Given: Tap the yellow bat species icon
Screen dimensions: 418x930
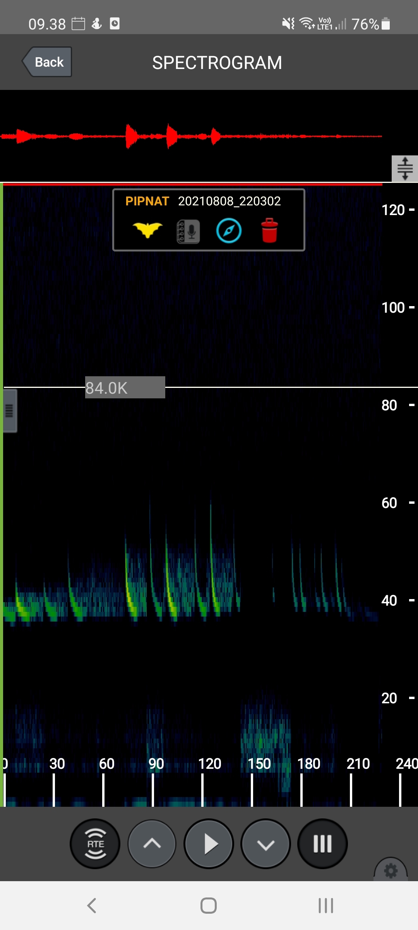Looking at the screenshot, I should tap(147, 230).
